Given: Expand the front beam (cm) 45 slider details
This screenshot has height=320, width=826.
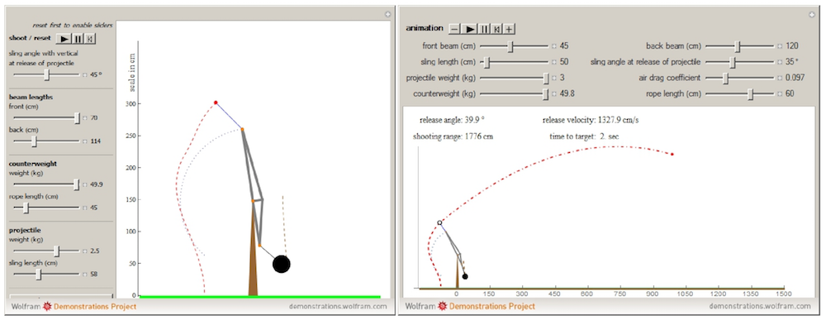Looking at the screenshot, I should (x=553, y=46).
